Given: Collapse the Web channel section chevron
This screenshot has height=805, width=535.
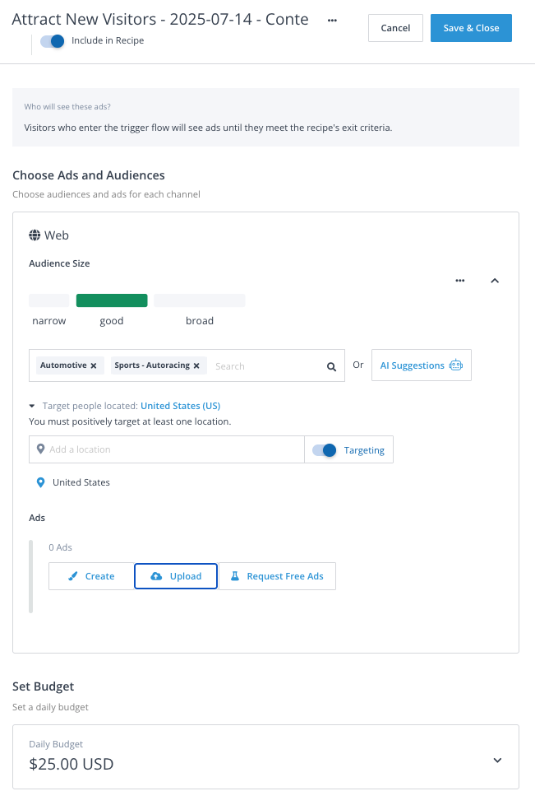Looking at the screenshot, I should [495, 281].
